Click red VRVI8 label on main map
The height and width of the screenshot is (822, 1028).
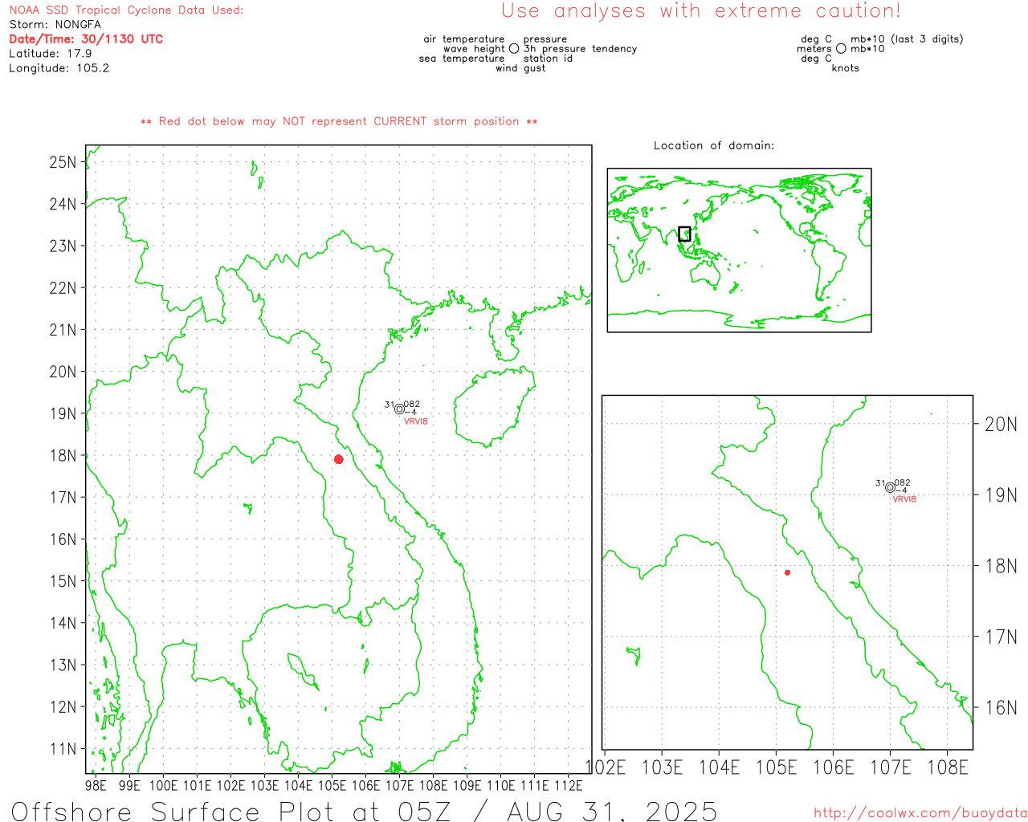(x=416, y=421)
